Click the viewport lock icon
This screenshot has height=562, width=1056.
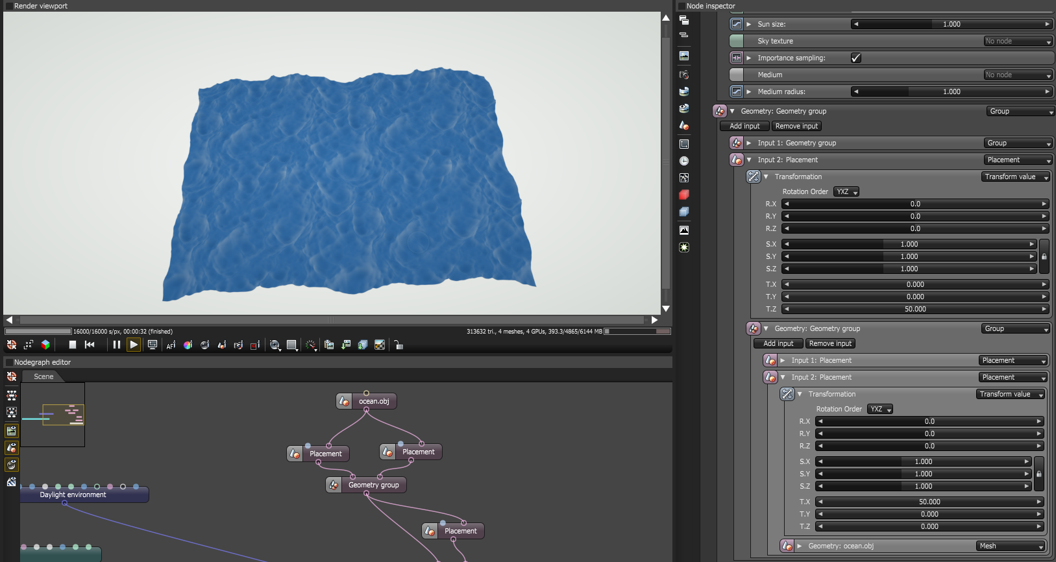click(x=399, y=345)
